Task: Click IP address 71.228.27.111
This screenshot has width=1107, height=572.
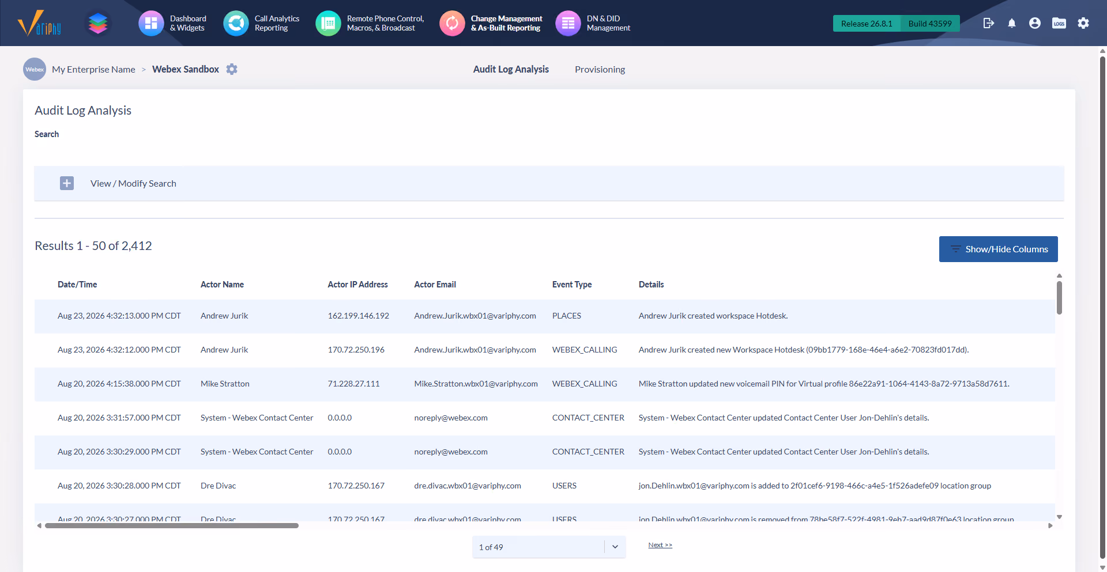Action: click(353, 384)
